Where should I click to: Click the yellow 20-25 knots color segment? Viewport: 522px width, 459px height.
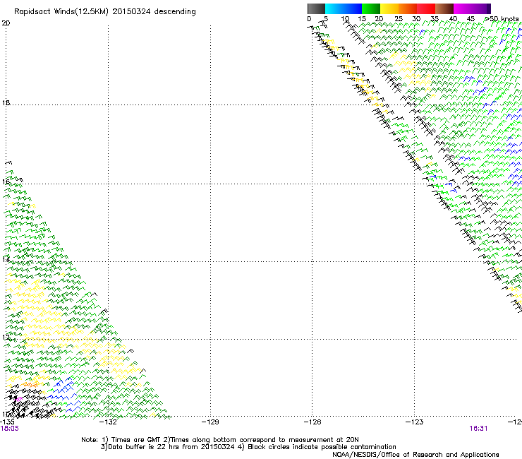click(x=389, y=8)
